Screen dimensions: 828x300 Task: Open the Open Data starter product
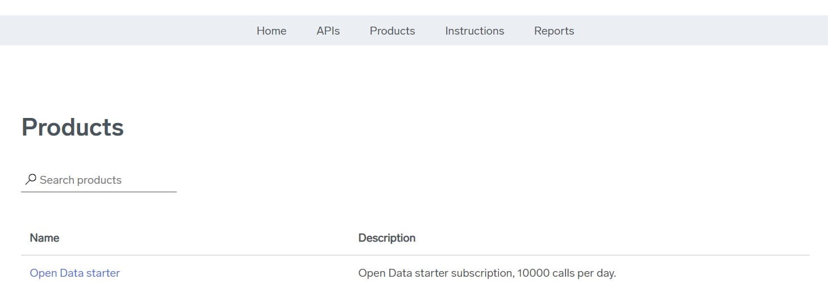(x=74, y=273)
